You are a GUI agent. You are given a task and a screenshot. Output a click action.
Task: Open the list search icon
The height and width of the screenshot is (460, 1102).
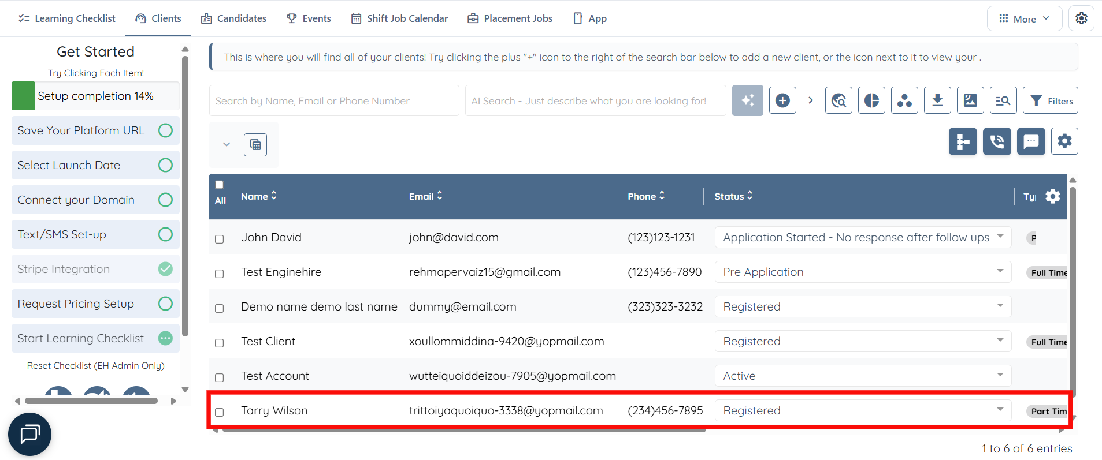coord(1003,100)
